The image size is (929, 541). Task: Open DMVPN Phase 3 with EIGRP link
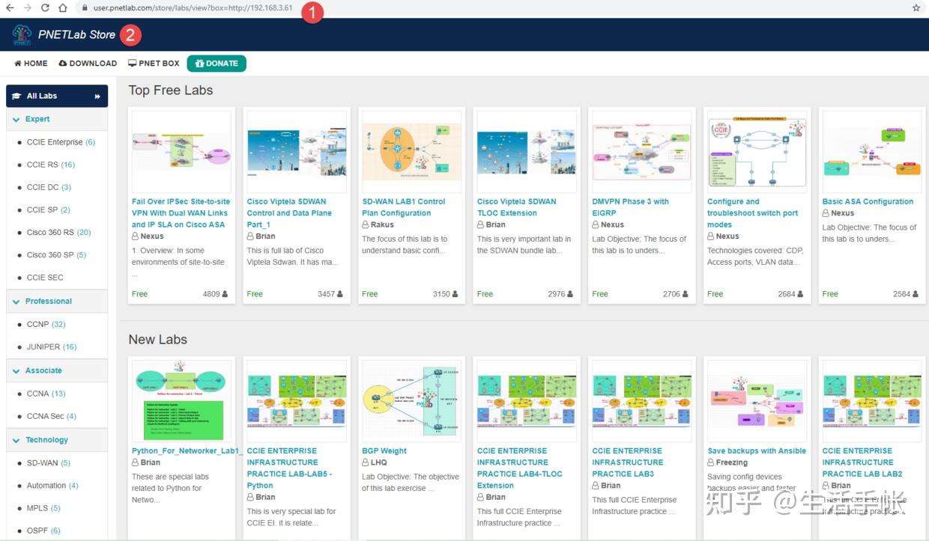pos(631,207)
